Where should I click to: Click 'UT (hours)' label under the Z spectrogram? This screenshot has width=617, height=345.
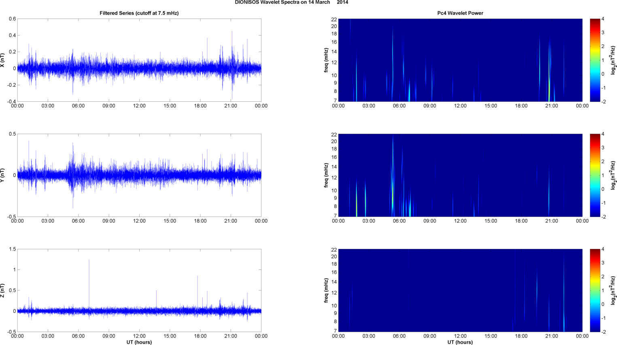[x=460, y=342]
